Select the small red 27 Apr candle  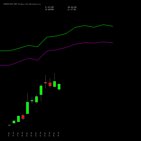click(45, 83)
